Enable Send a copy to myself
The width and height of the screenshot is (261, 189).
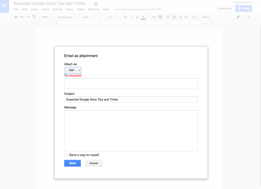(66, 155)
